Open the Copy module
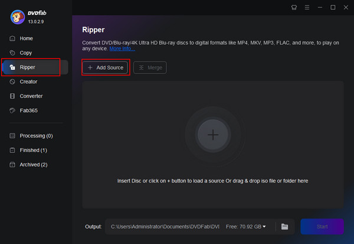 (26, 53)
